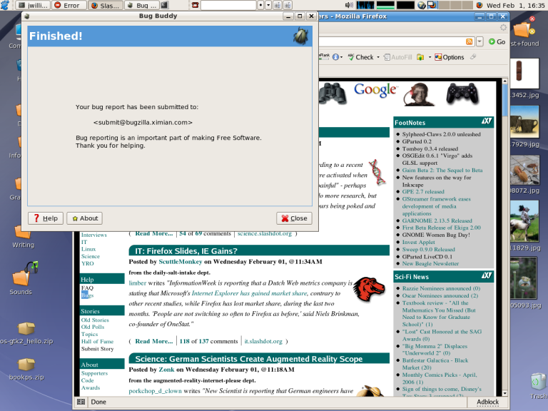Image resolution: width=548 pixels, height=411 pixels.
Task: Click the Firefox status bar page icon beside Done
Action: pyautogui.click(x=81, y=402)
